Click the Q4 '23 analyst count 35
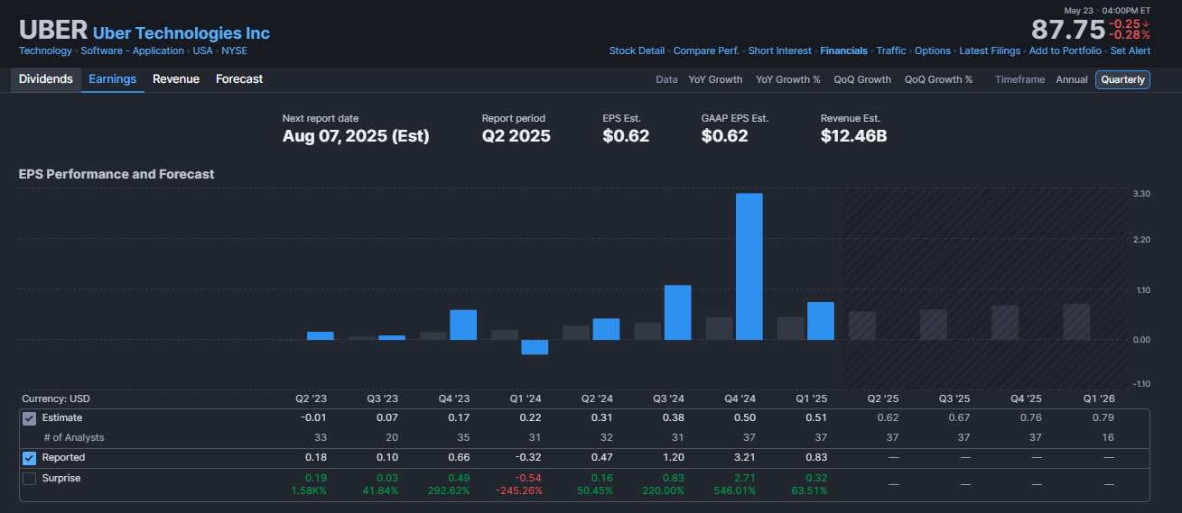 pyautogui.click(x=463, y=437)
